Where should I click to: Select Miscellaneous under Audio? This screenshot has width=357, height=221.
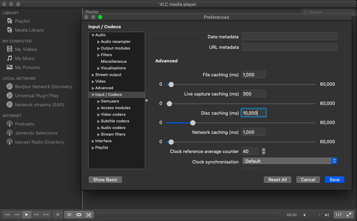114,61
